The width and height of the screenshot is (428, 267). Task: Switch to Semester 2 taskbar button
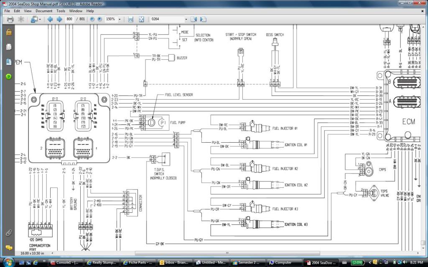[248, 263]
